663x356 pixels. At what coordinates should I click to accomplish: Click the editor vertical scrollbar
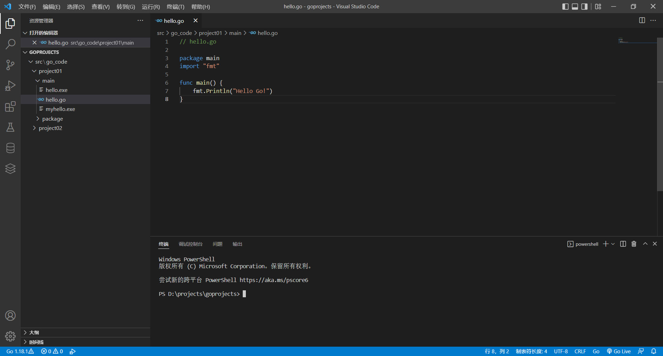tap(660, 114)
